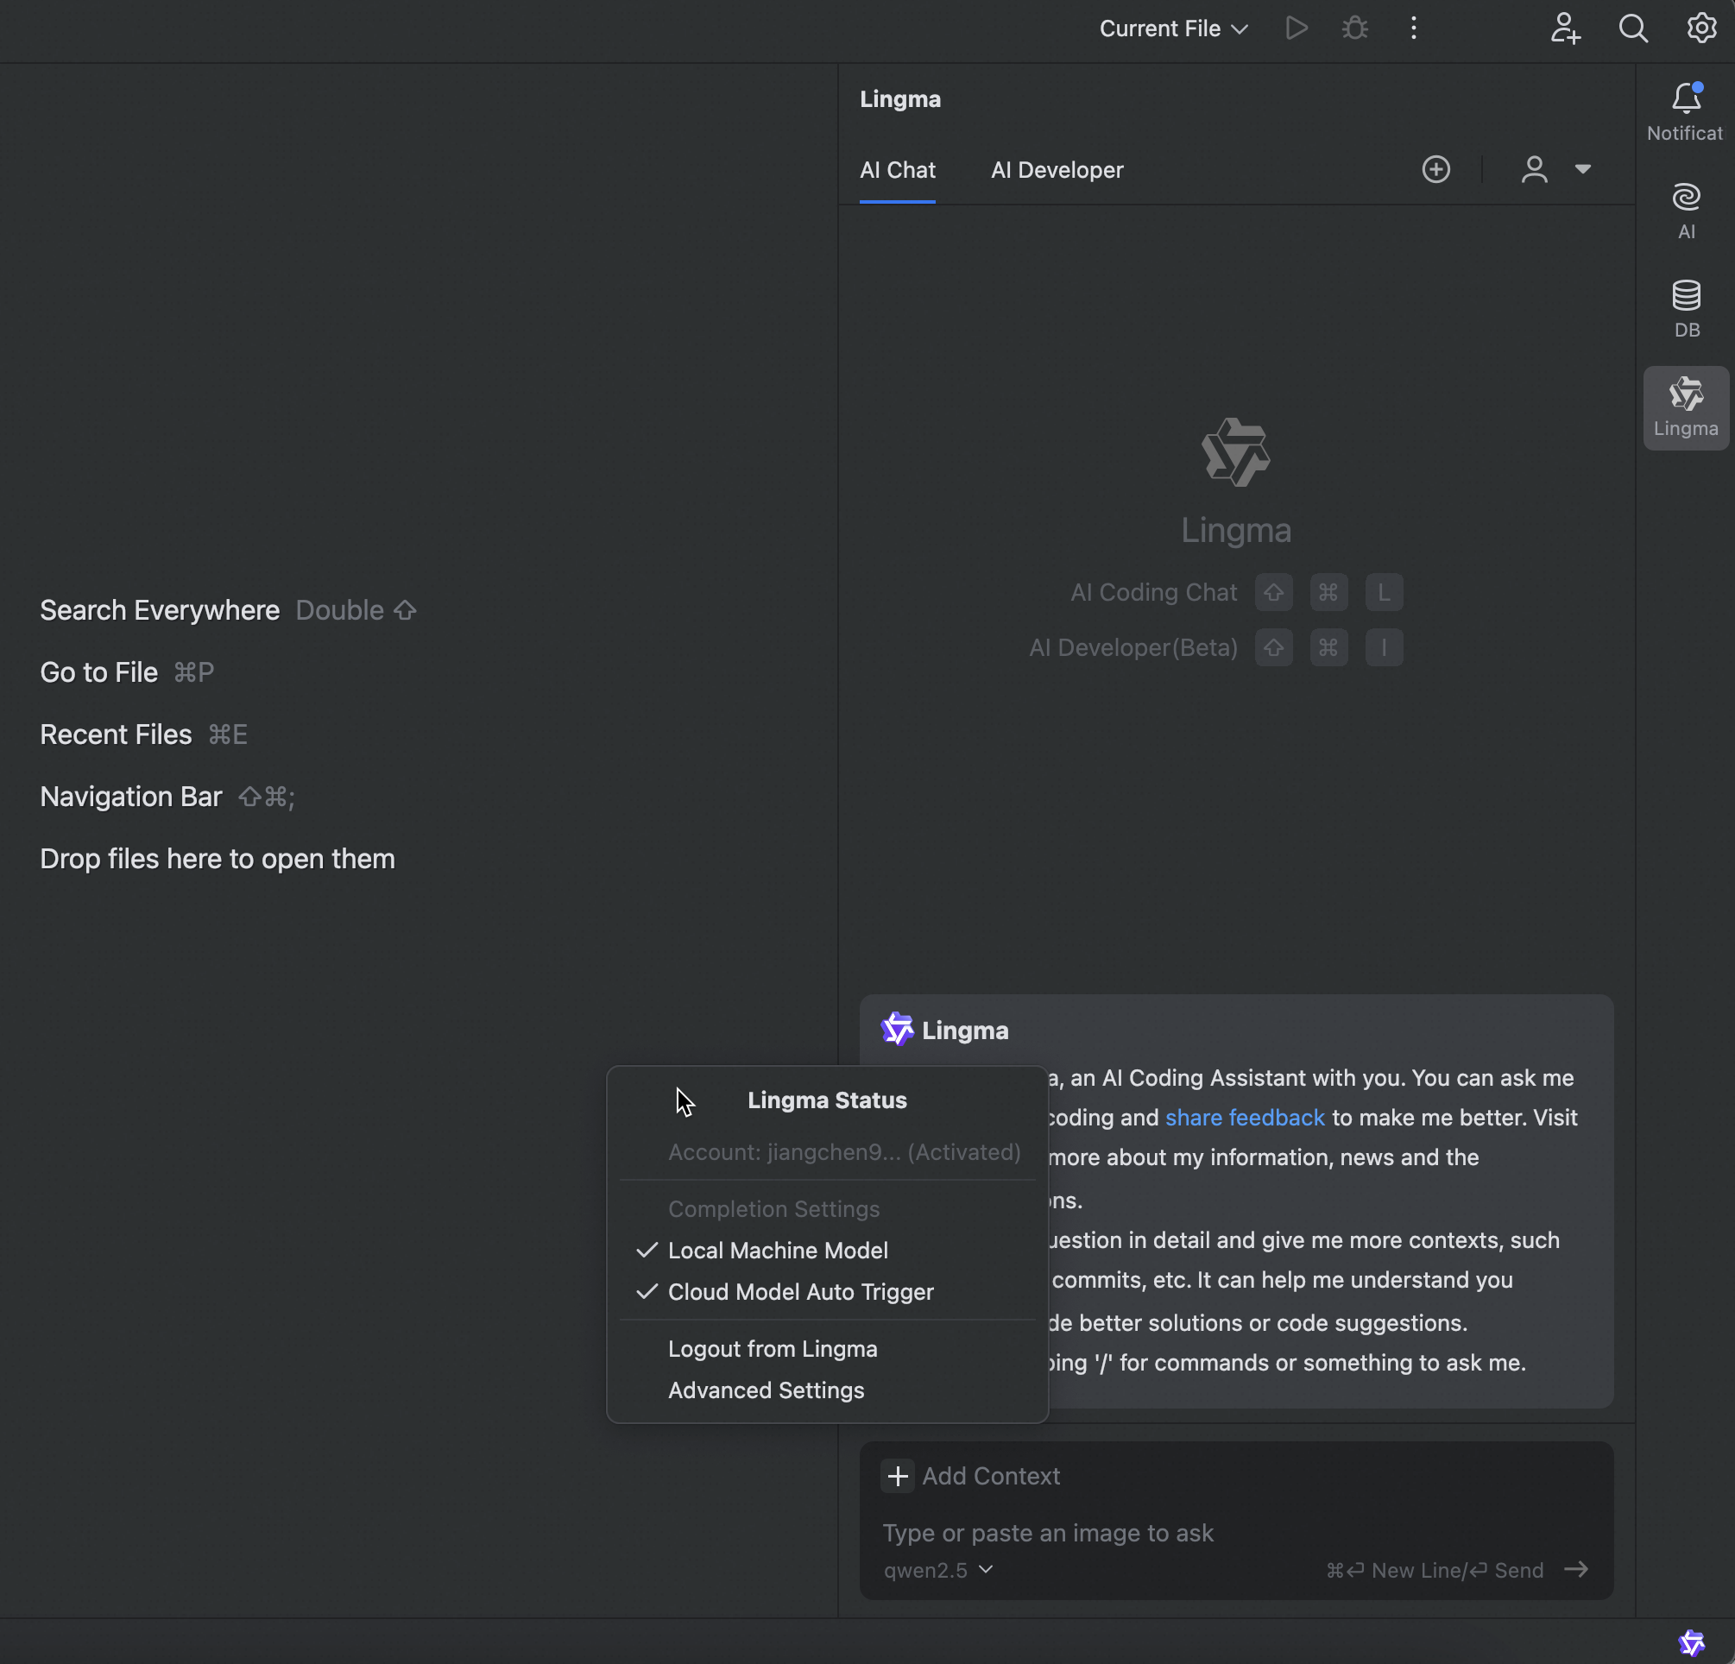Click Drop files here to open them text
This screenshot has width=1735, height=1664.
tap(218, 859)
